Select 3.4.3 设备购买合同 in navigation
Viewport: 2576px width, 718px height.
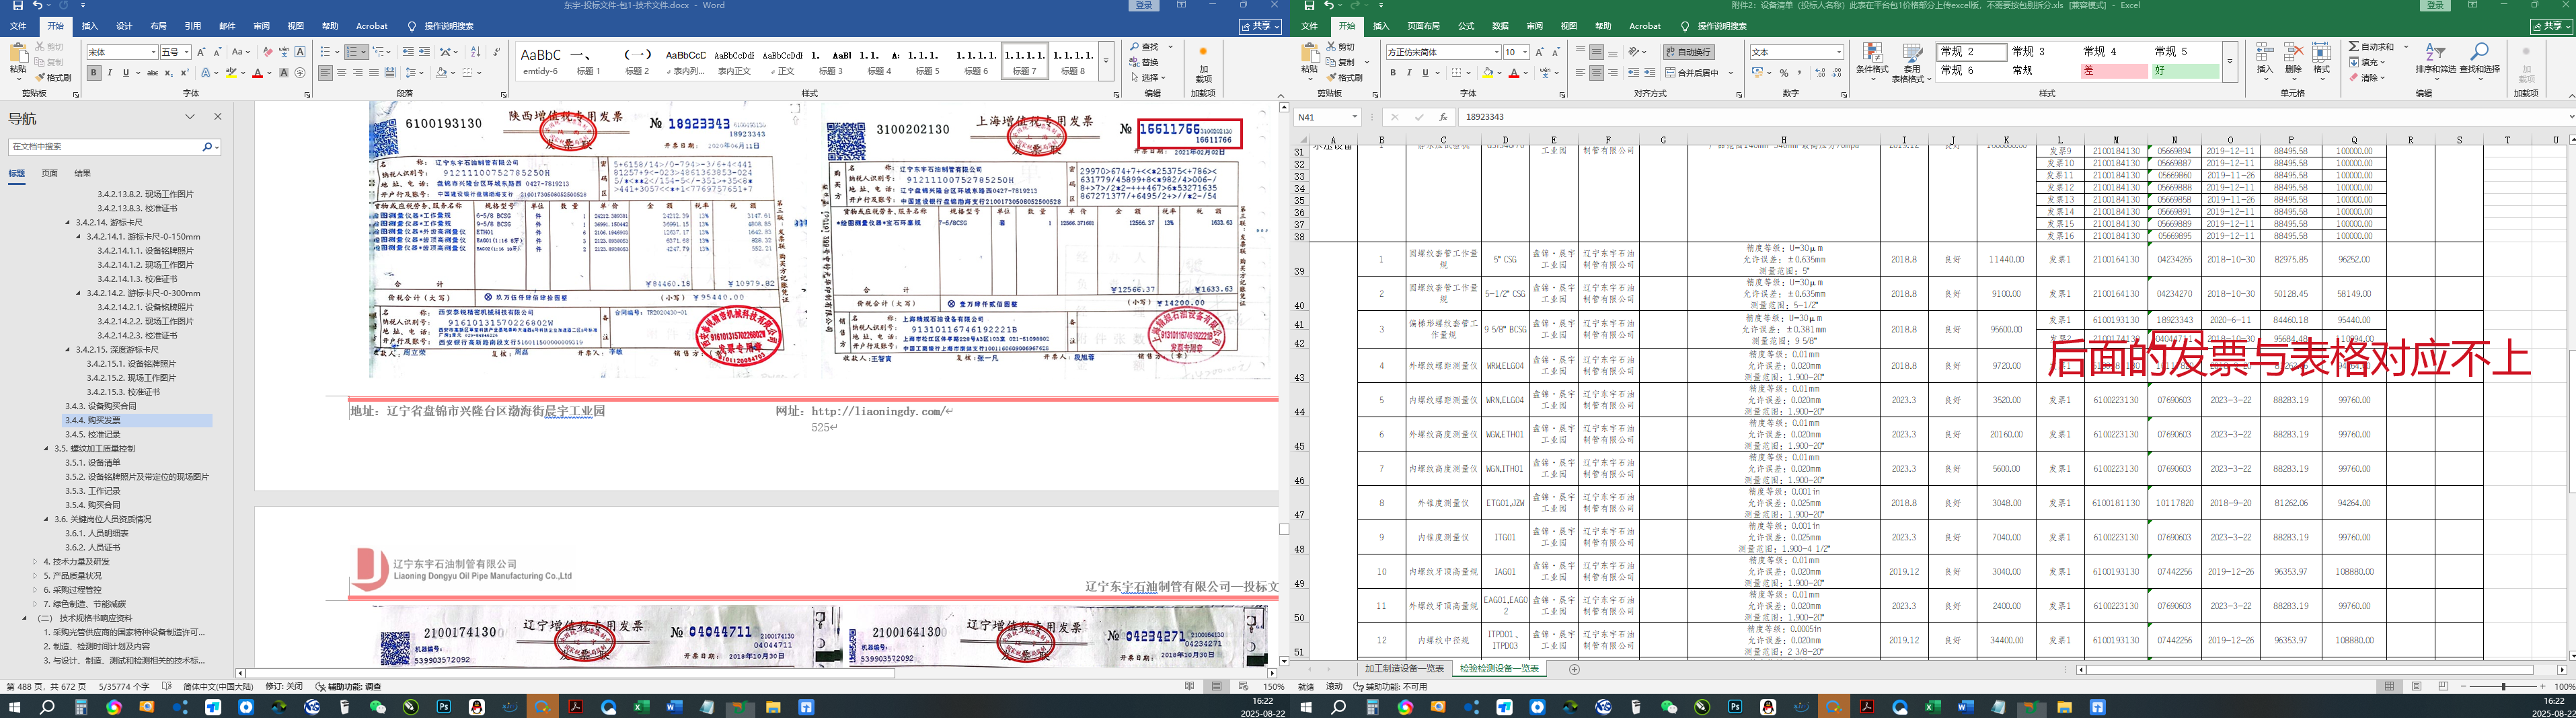tap(101, 406)
